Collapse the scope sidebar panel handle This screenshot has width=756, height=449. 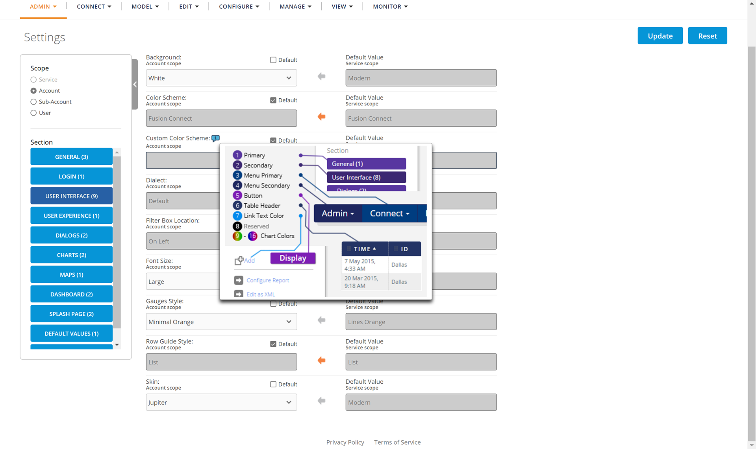(x=135, y=85)
